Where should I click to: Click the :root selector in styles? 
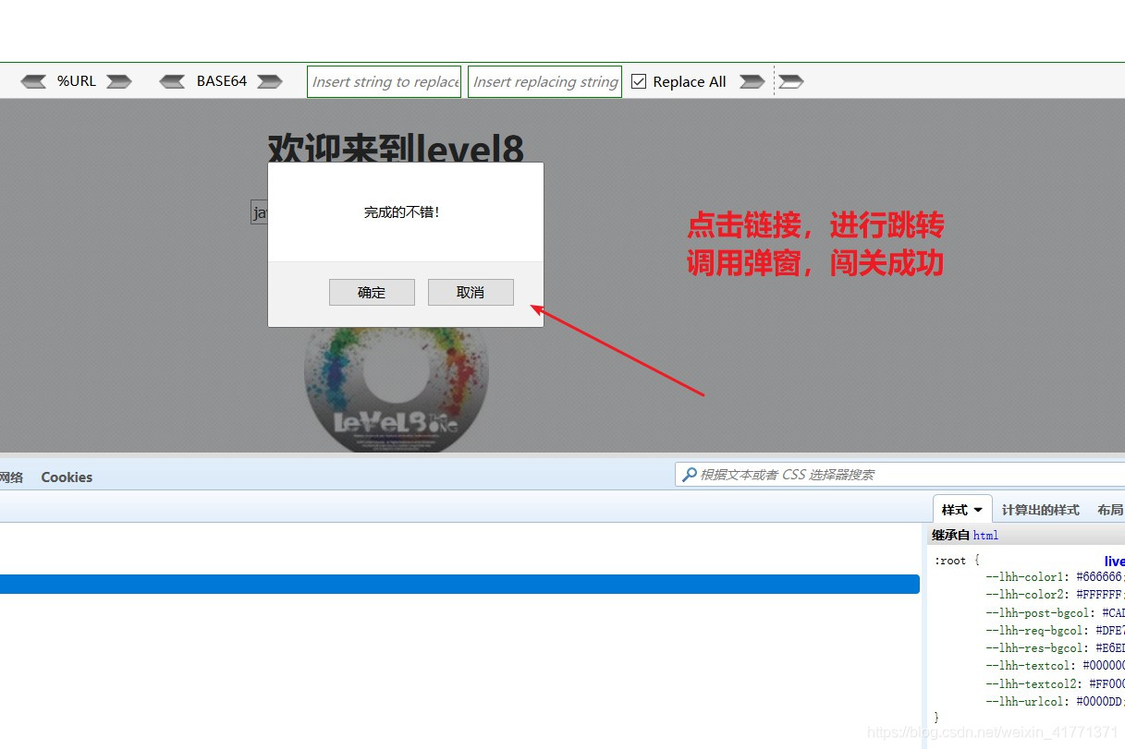click(949, 561)
